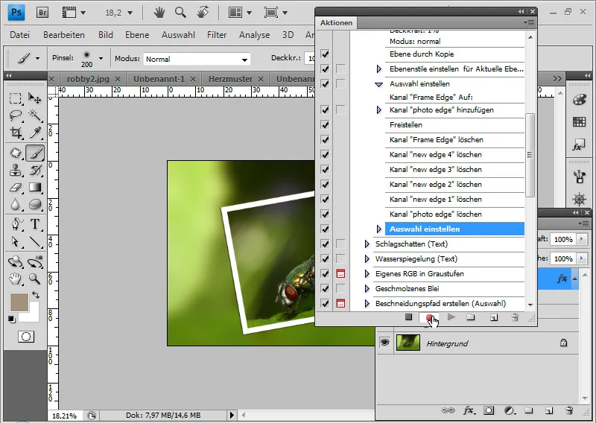This screenshot has width=596, height=423.
Task: Select the Clone Stamp tool
Action: tap(15, 171)
